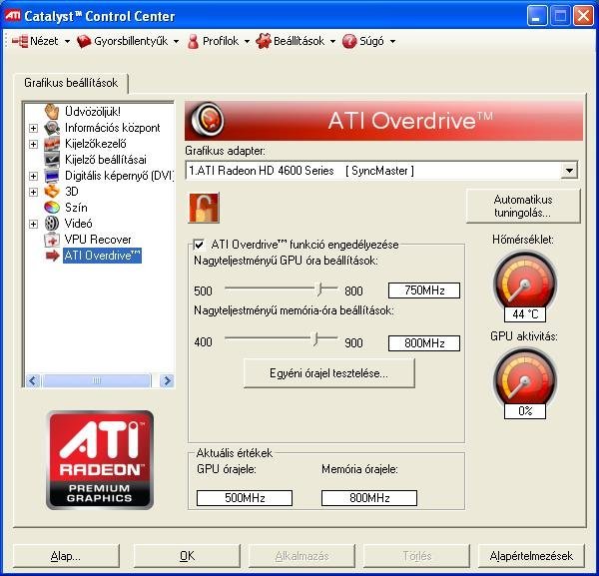Click the Súgó question mark icon
The width and height of the screenshot is (599, 576).
coord(349,41)
